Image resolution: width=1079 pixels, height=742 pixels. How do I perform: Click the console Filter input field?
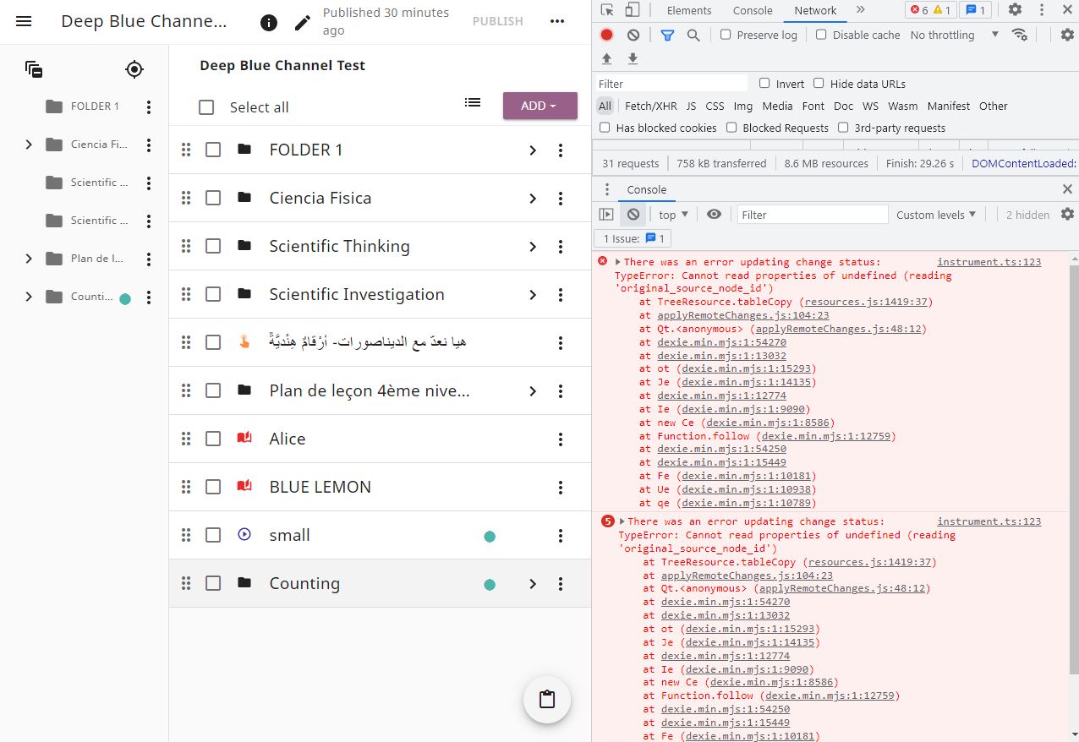(x=813, y=215)
